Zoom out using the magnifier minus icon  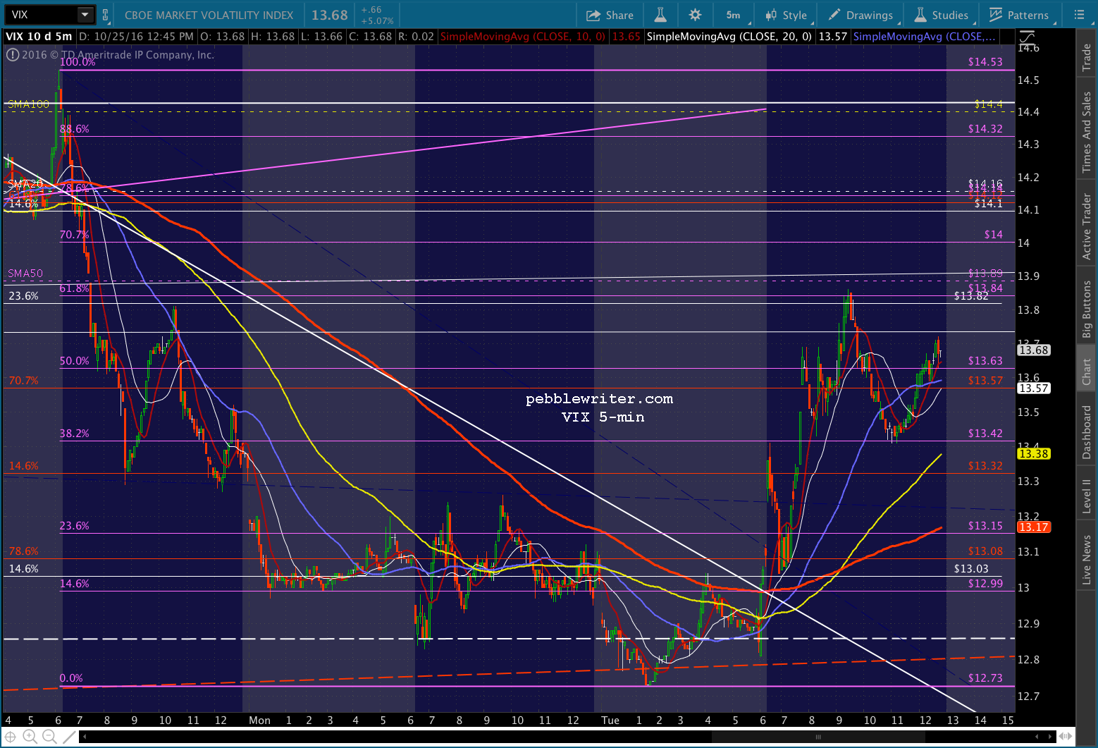click(x=49, y=737)
